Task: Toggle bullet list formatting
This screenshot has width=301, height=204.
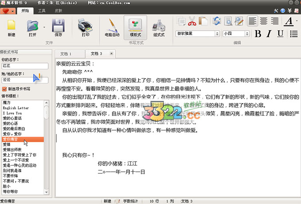Action: (x=294, y=34)
